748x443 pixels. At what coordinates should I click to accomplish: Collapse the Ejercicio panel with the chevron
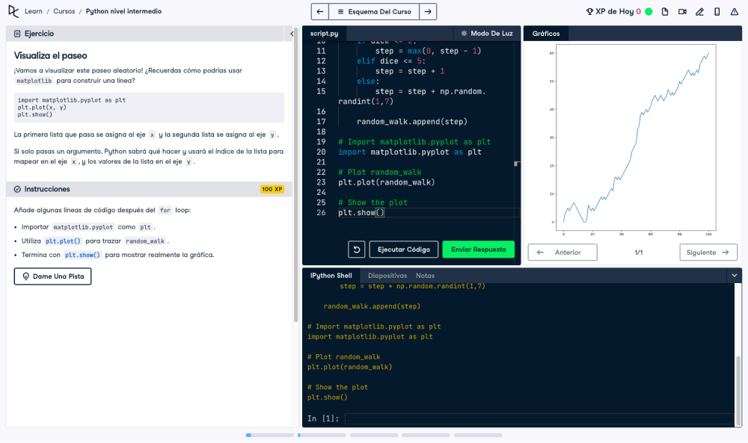pos(292,33)
